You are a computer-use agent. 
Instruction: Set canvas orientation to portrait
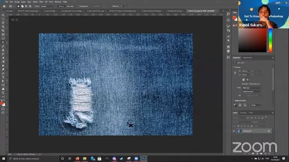click(243, 80)
